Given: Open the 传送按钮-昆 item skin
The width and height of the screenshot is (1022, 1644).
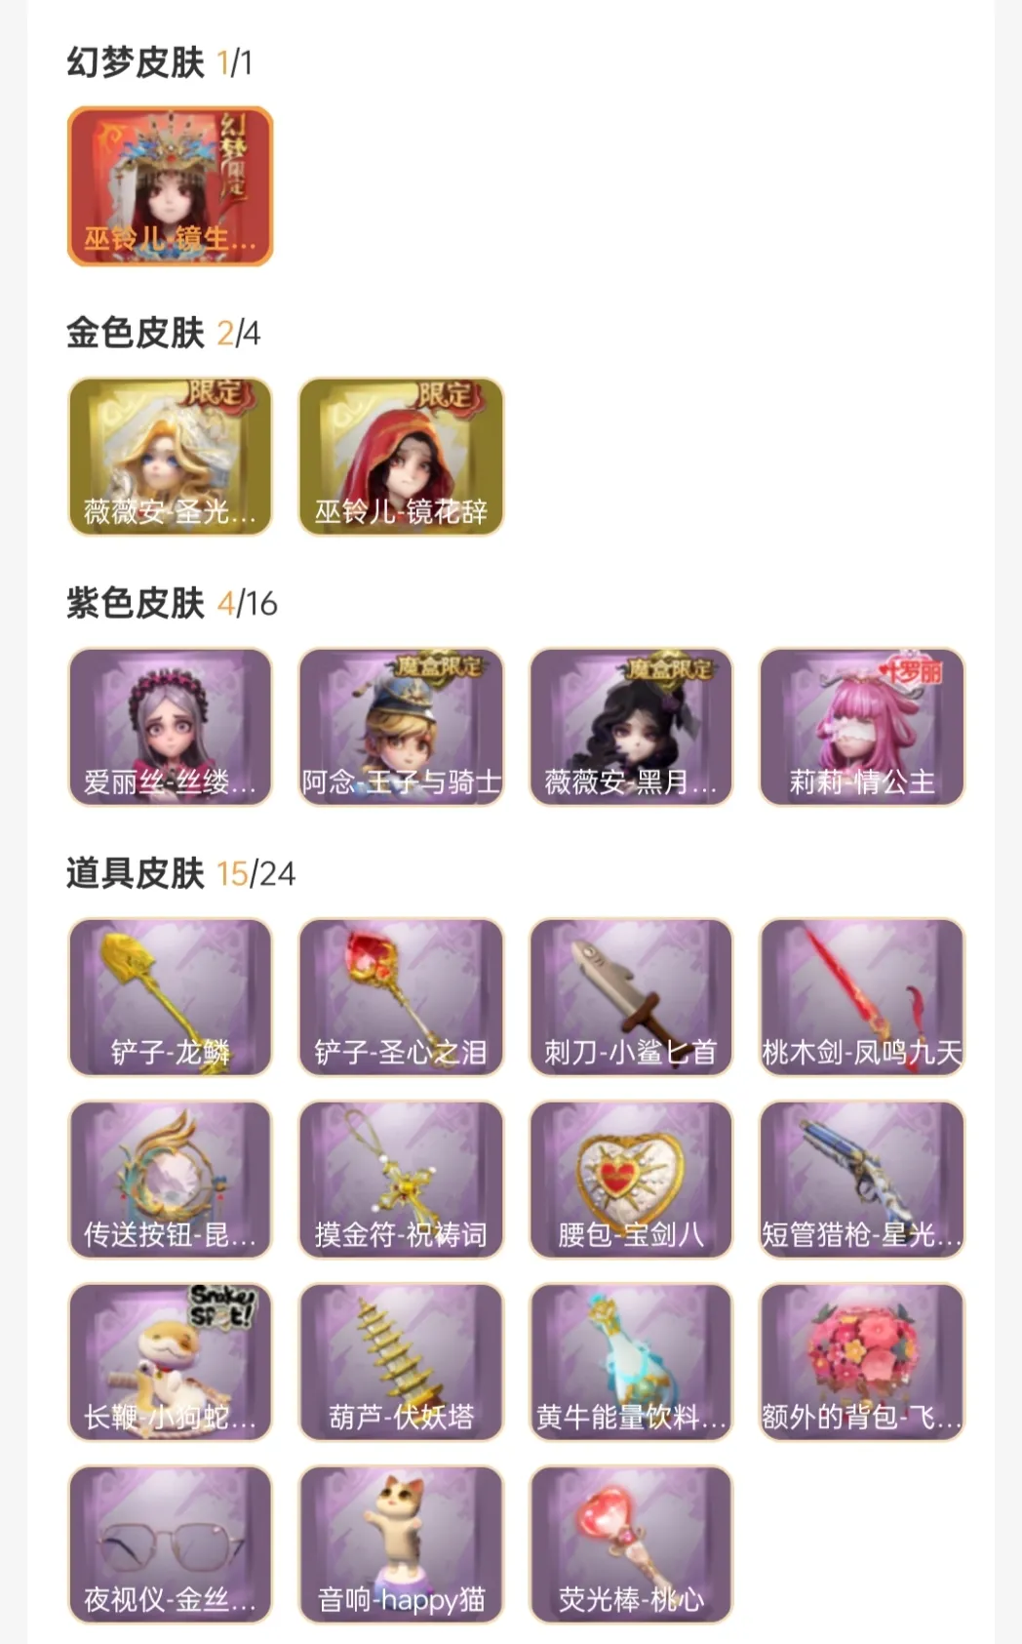Looking at the screenshot, I should 170,1180.
